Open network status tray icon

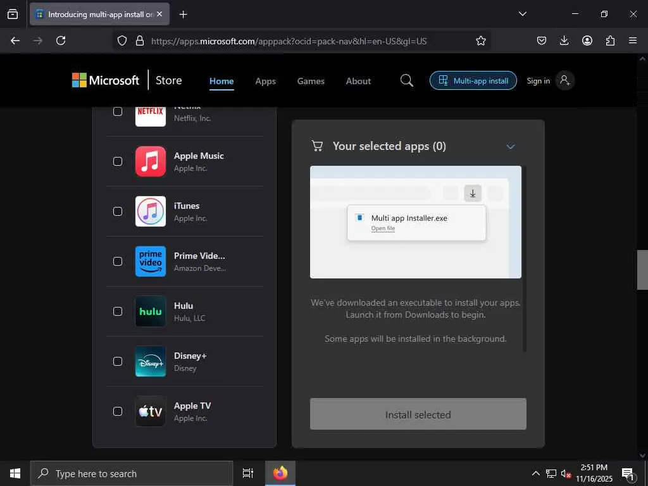point(551,473)
